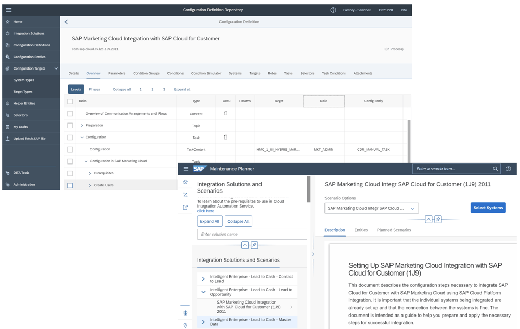The width and height of the screenshot is (520, 329).
Task: Expand Lead to Cash - Contact to Lead
Action: click(x=203, y=279)
